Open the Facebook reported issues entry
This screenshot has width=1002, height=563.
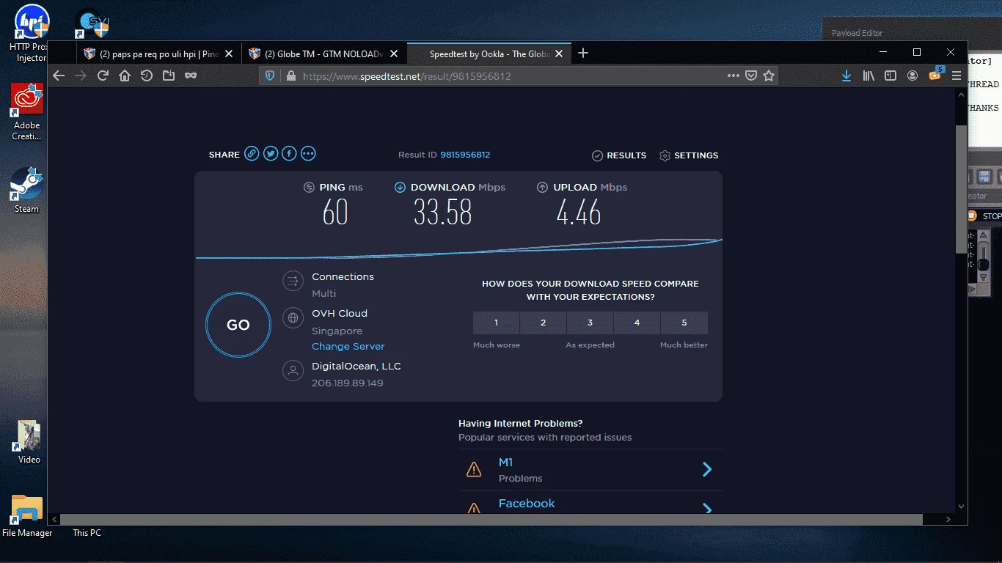590,504
